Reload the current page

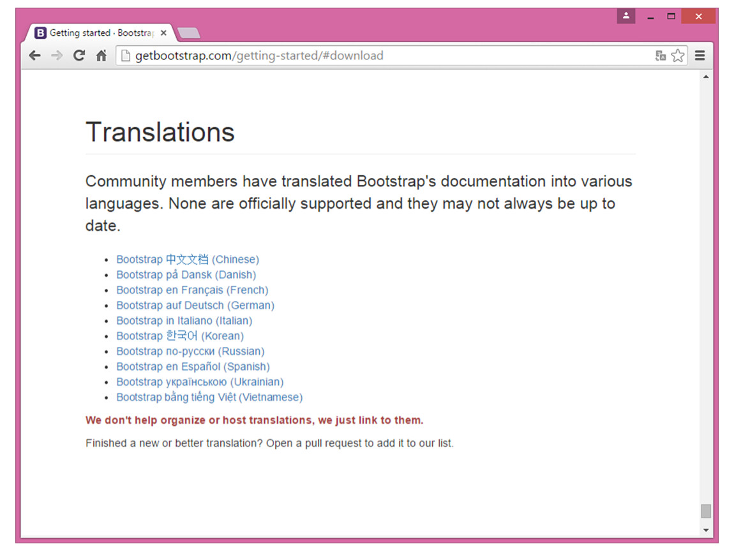point(79,55)
